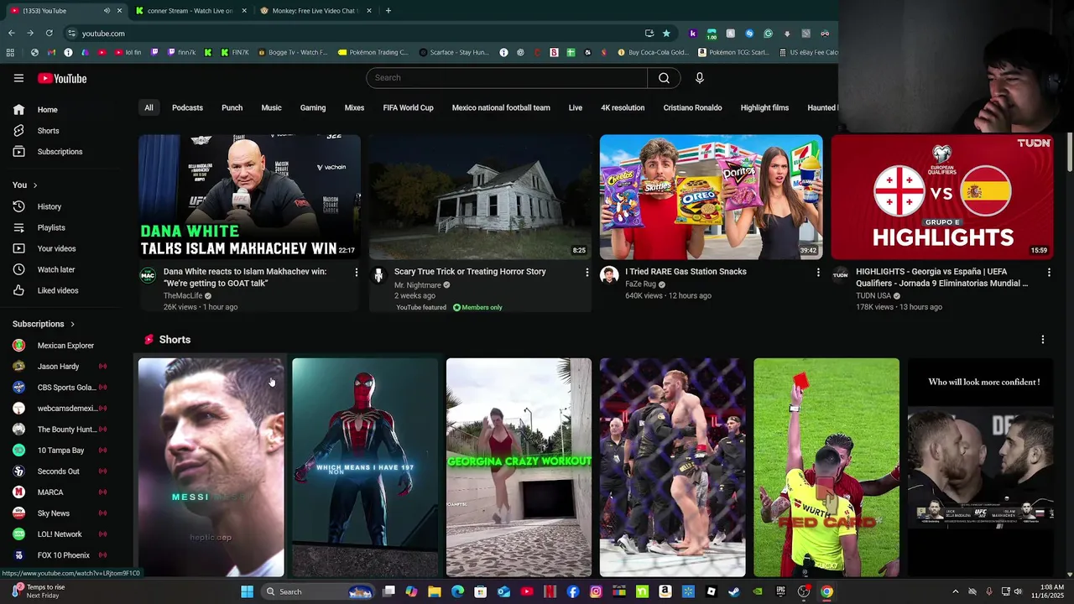Select the 4K resolution chip

[x=623, y=108]
